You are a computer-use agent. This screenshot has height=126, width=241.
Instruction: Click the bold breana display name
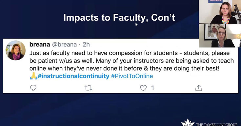[x=40, y=45]
